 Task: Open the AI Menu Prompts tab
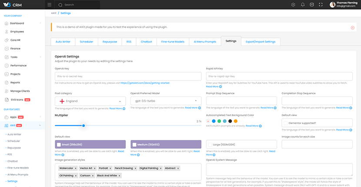pos(205,42)
